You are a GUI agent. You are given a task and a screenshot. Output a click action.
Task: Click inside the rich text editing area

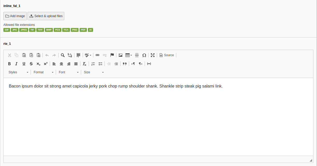point(158,117)
